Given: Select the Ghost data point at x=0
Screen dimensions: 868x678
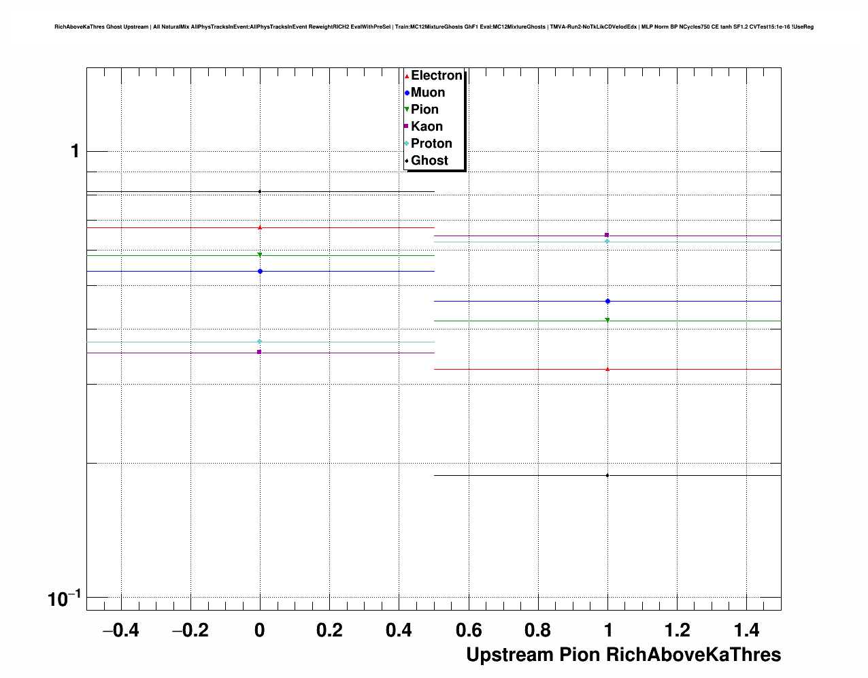Looking at the screenshot, I should pos(260,192).
